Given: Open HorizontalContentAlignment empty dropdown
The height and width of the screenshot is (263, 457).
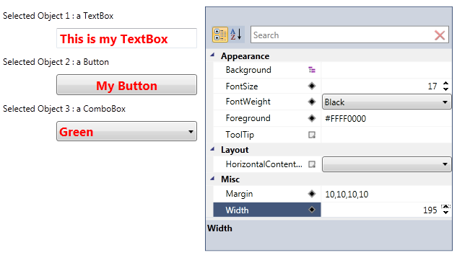Looking at the screenshot, I should (386, 164).
